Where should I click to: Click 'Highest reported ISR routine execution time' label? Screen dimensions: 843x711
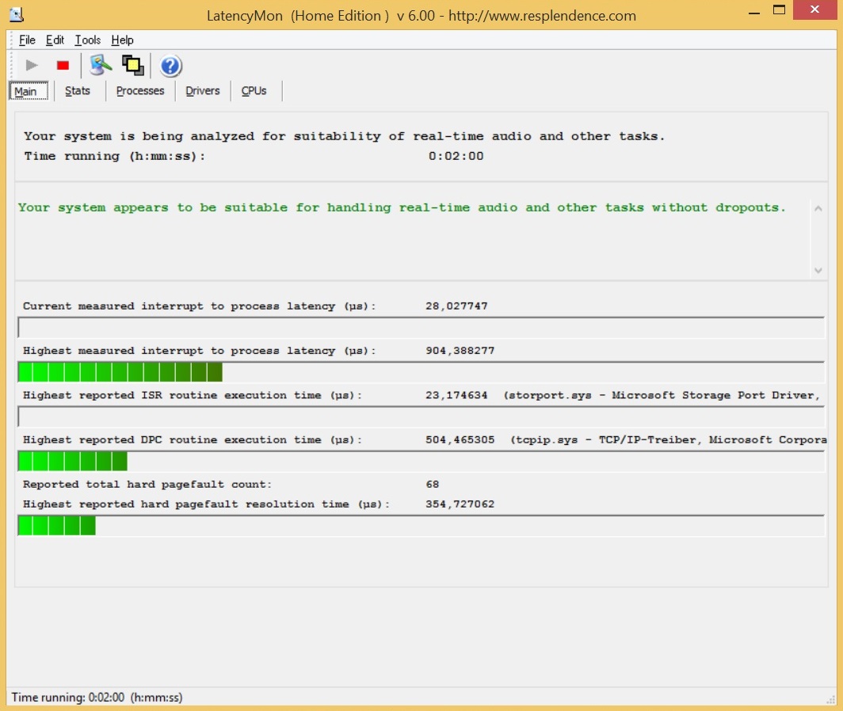pyautogui.click(x=192, y=395)
